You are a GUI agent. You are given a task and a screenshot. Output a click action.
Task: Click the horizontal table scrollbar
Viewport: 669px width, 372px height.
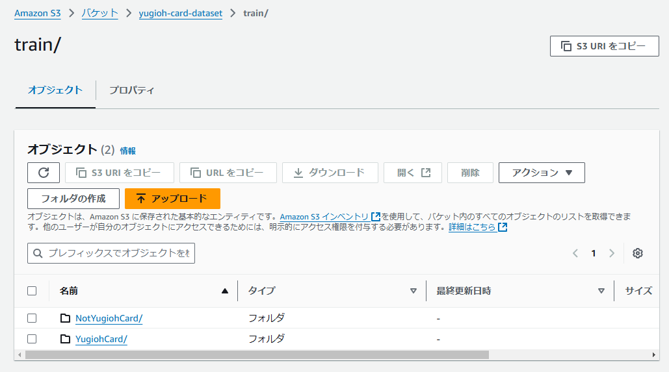(x=257, y=354)
